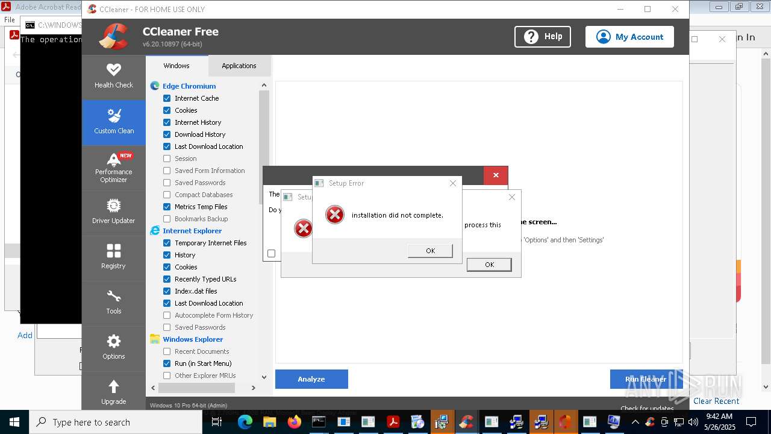Click Clear Recent link in Acrobat
Image resolution: width=771 pixels, height=434 pixels.
pos(716,401)
